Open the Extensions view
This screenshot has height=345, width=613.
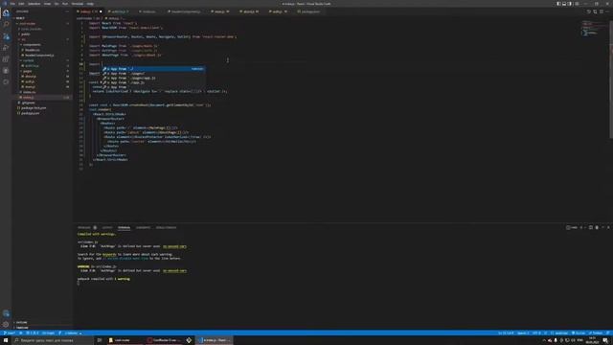(x=6, y=59)
